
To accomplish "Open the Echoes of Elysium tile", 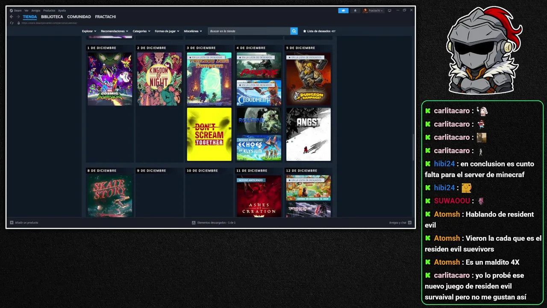I will tap(259, 148).
